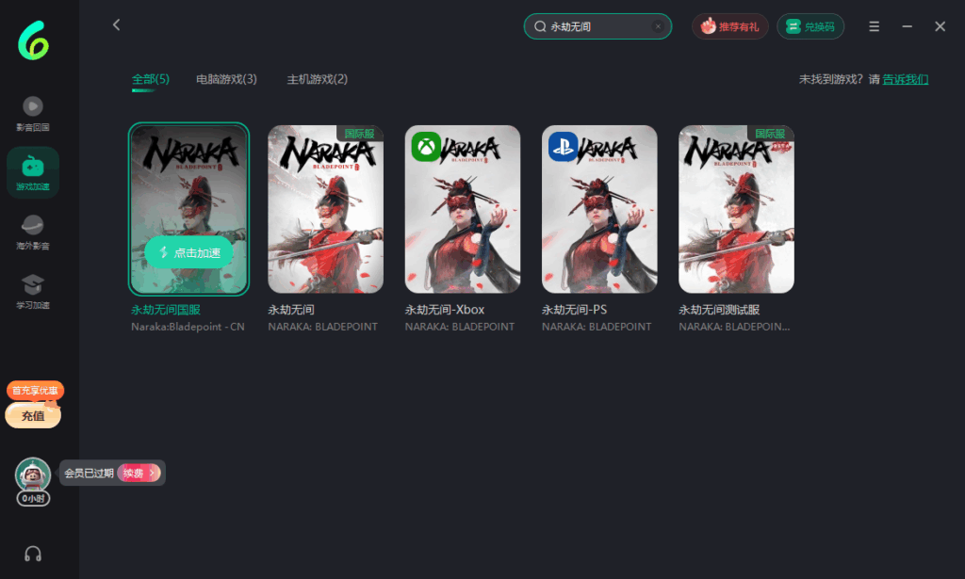Image resolution: width=965 pixels, height=579 pixels.
Task: Click the back arrow icon
Action: pos(116,25)
